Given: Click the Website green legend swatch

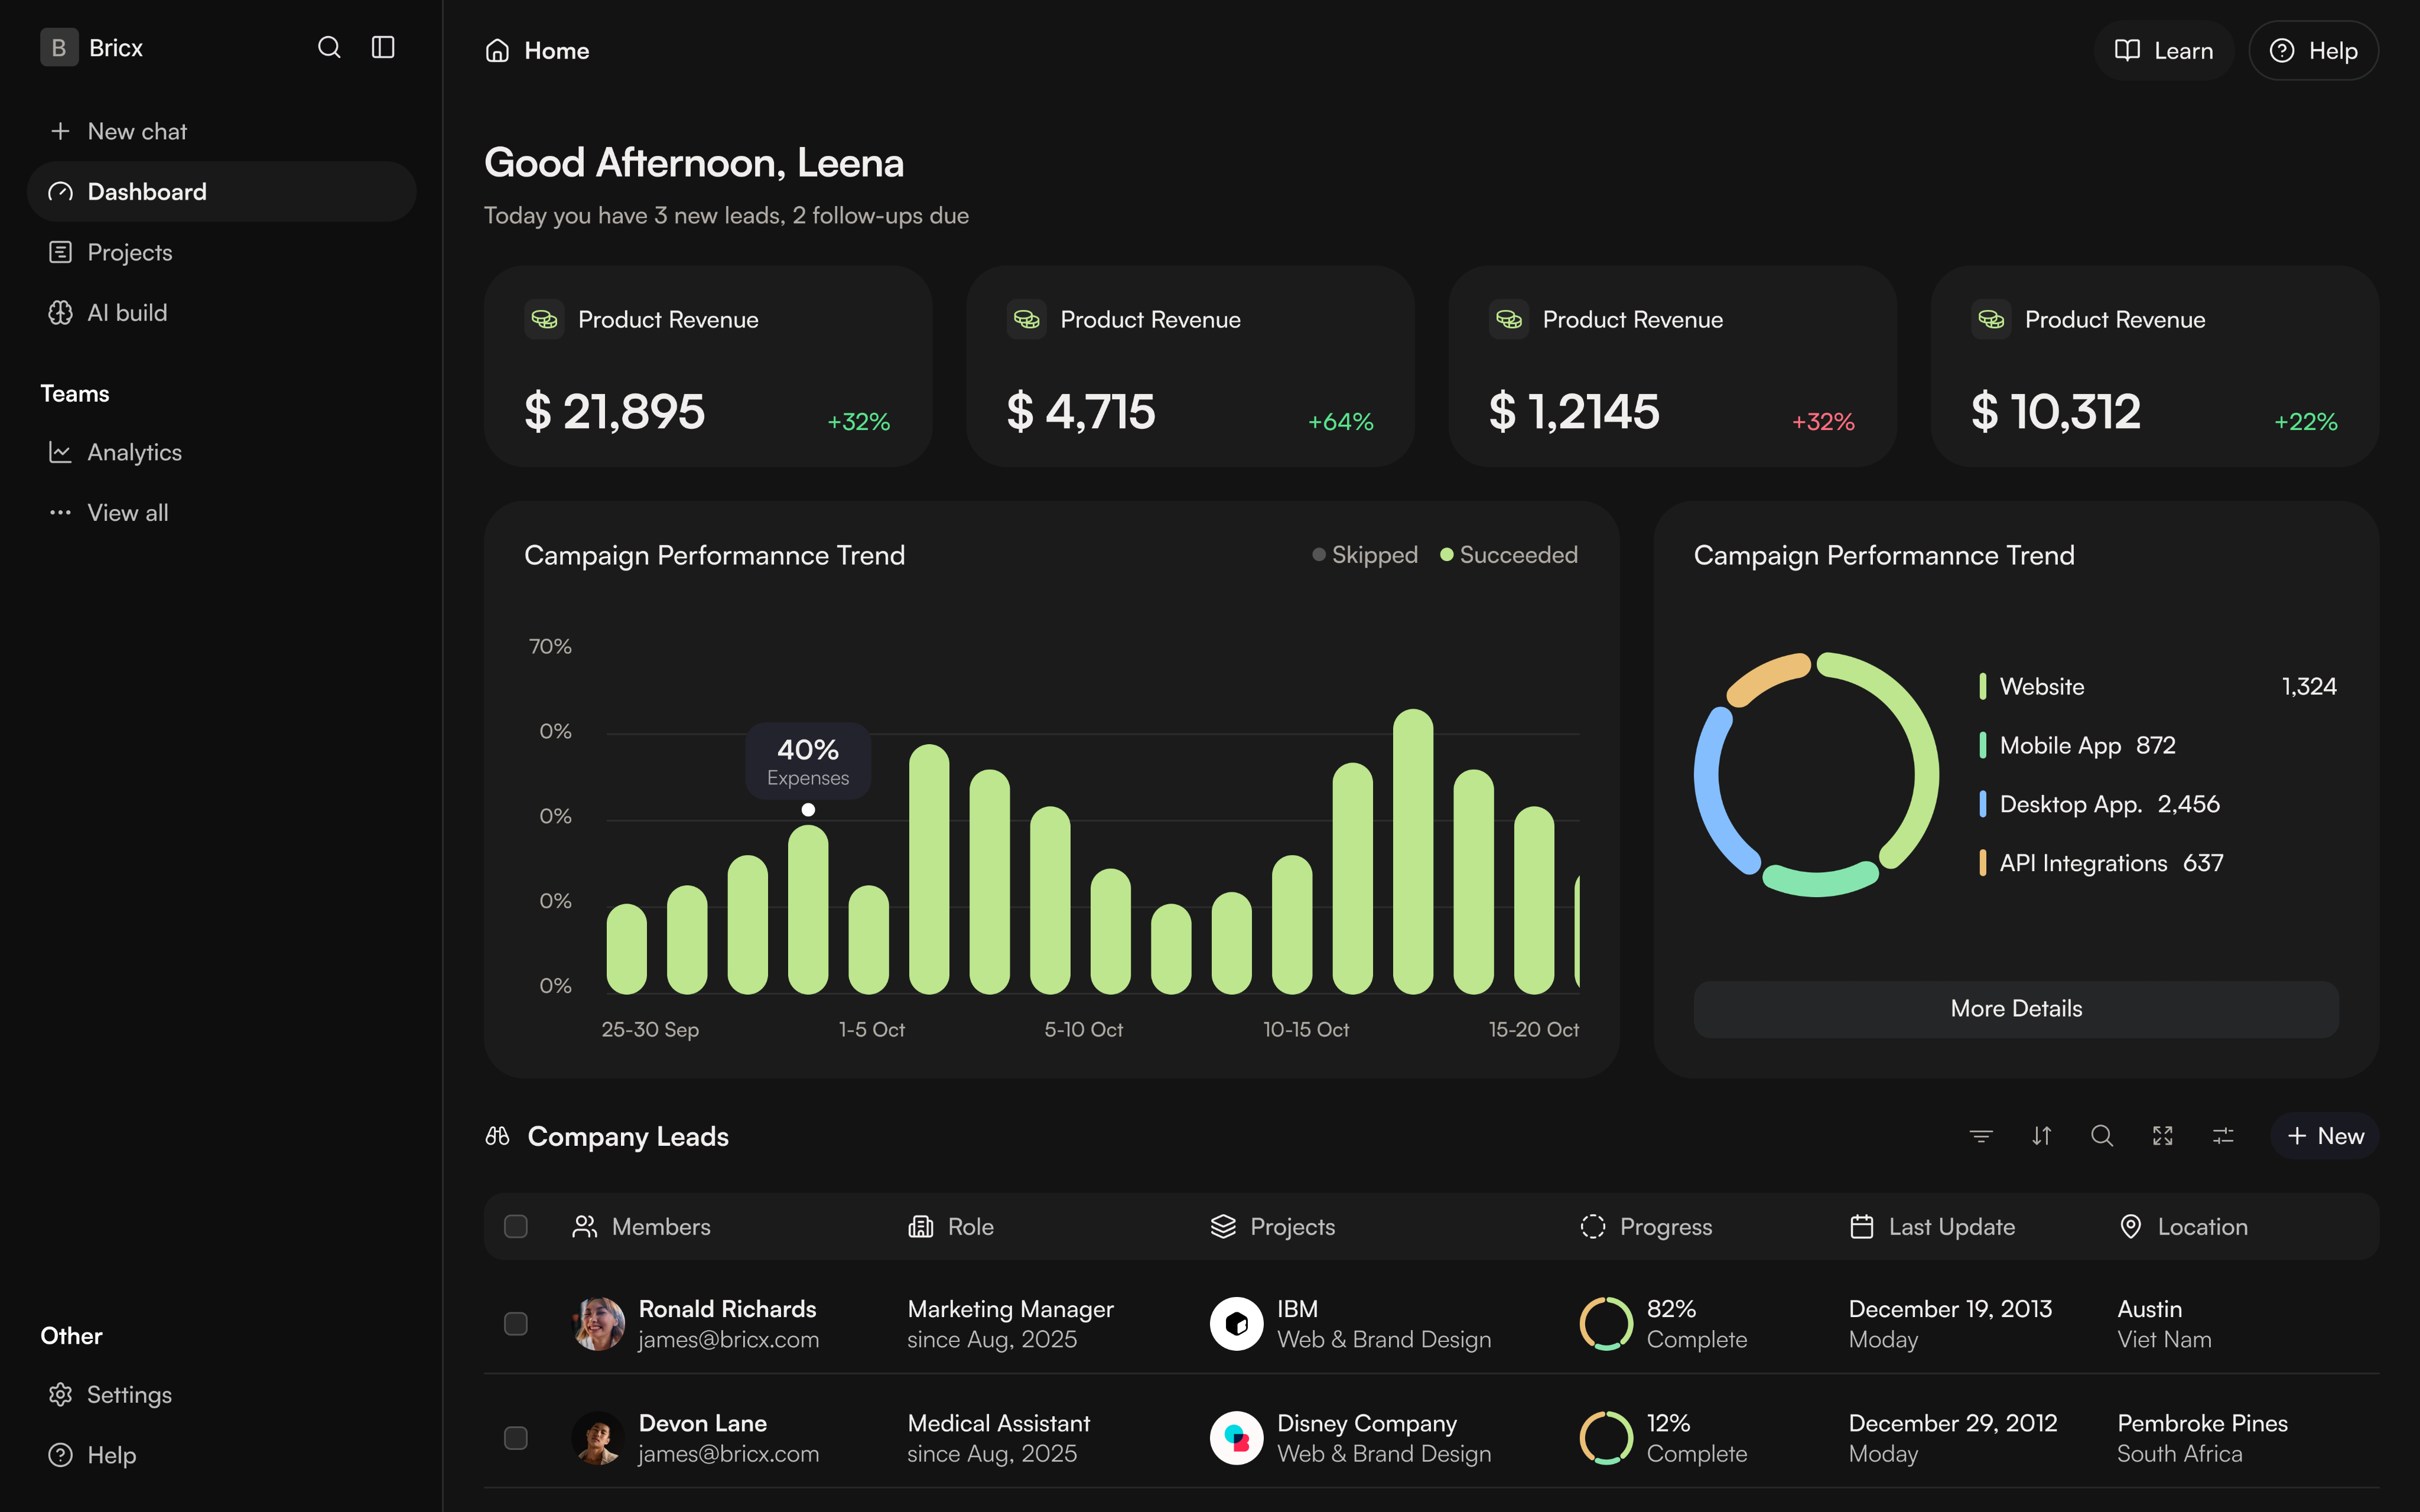Looking at the screenshot, I should 1983,687.
